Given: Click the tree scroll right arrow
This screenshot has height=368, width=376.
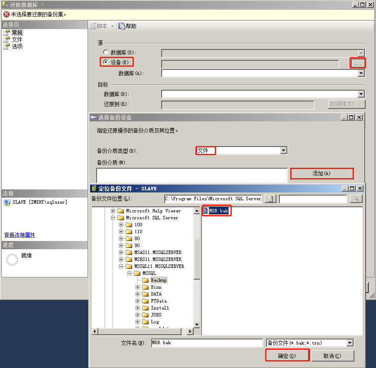Looking at the screenshot, I should (190, 332).
